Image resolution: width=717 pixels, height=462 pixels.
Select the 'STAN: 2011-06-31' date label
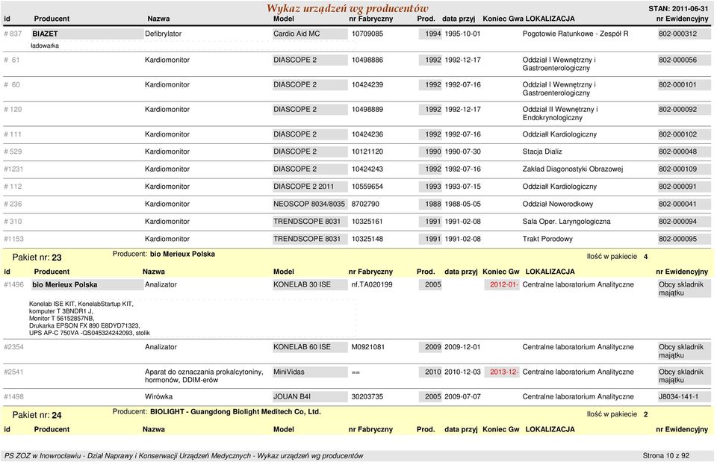pos(678,9)
